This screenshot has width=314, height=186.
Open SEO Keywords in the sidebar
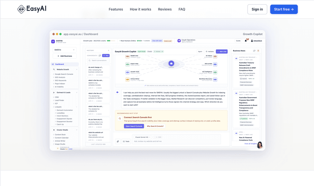click(60, 81)
